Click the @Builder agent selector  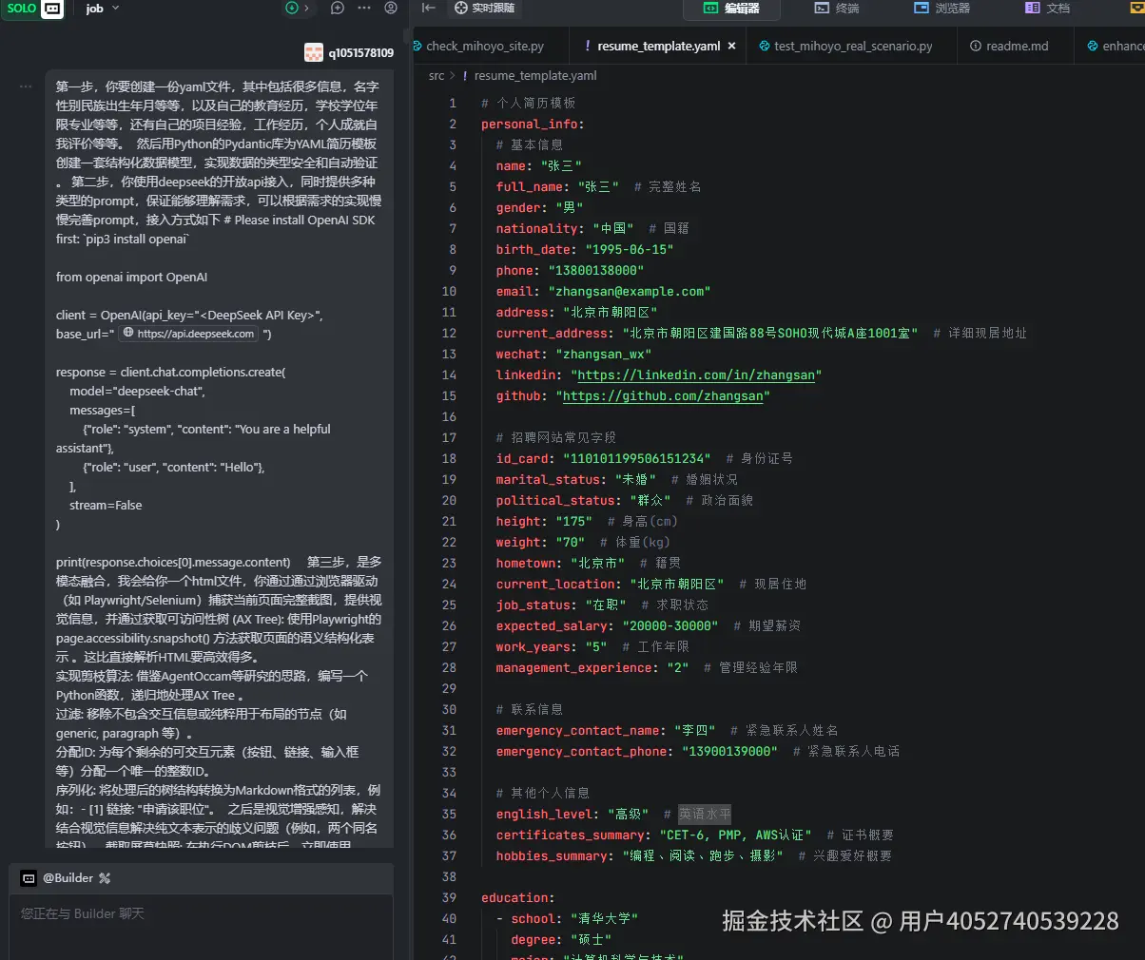point(68,878)
